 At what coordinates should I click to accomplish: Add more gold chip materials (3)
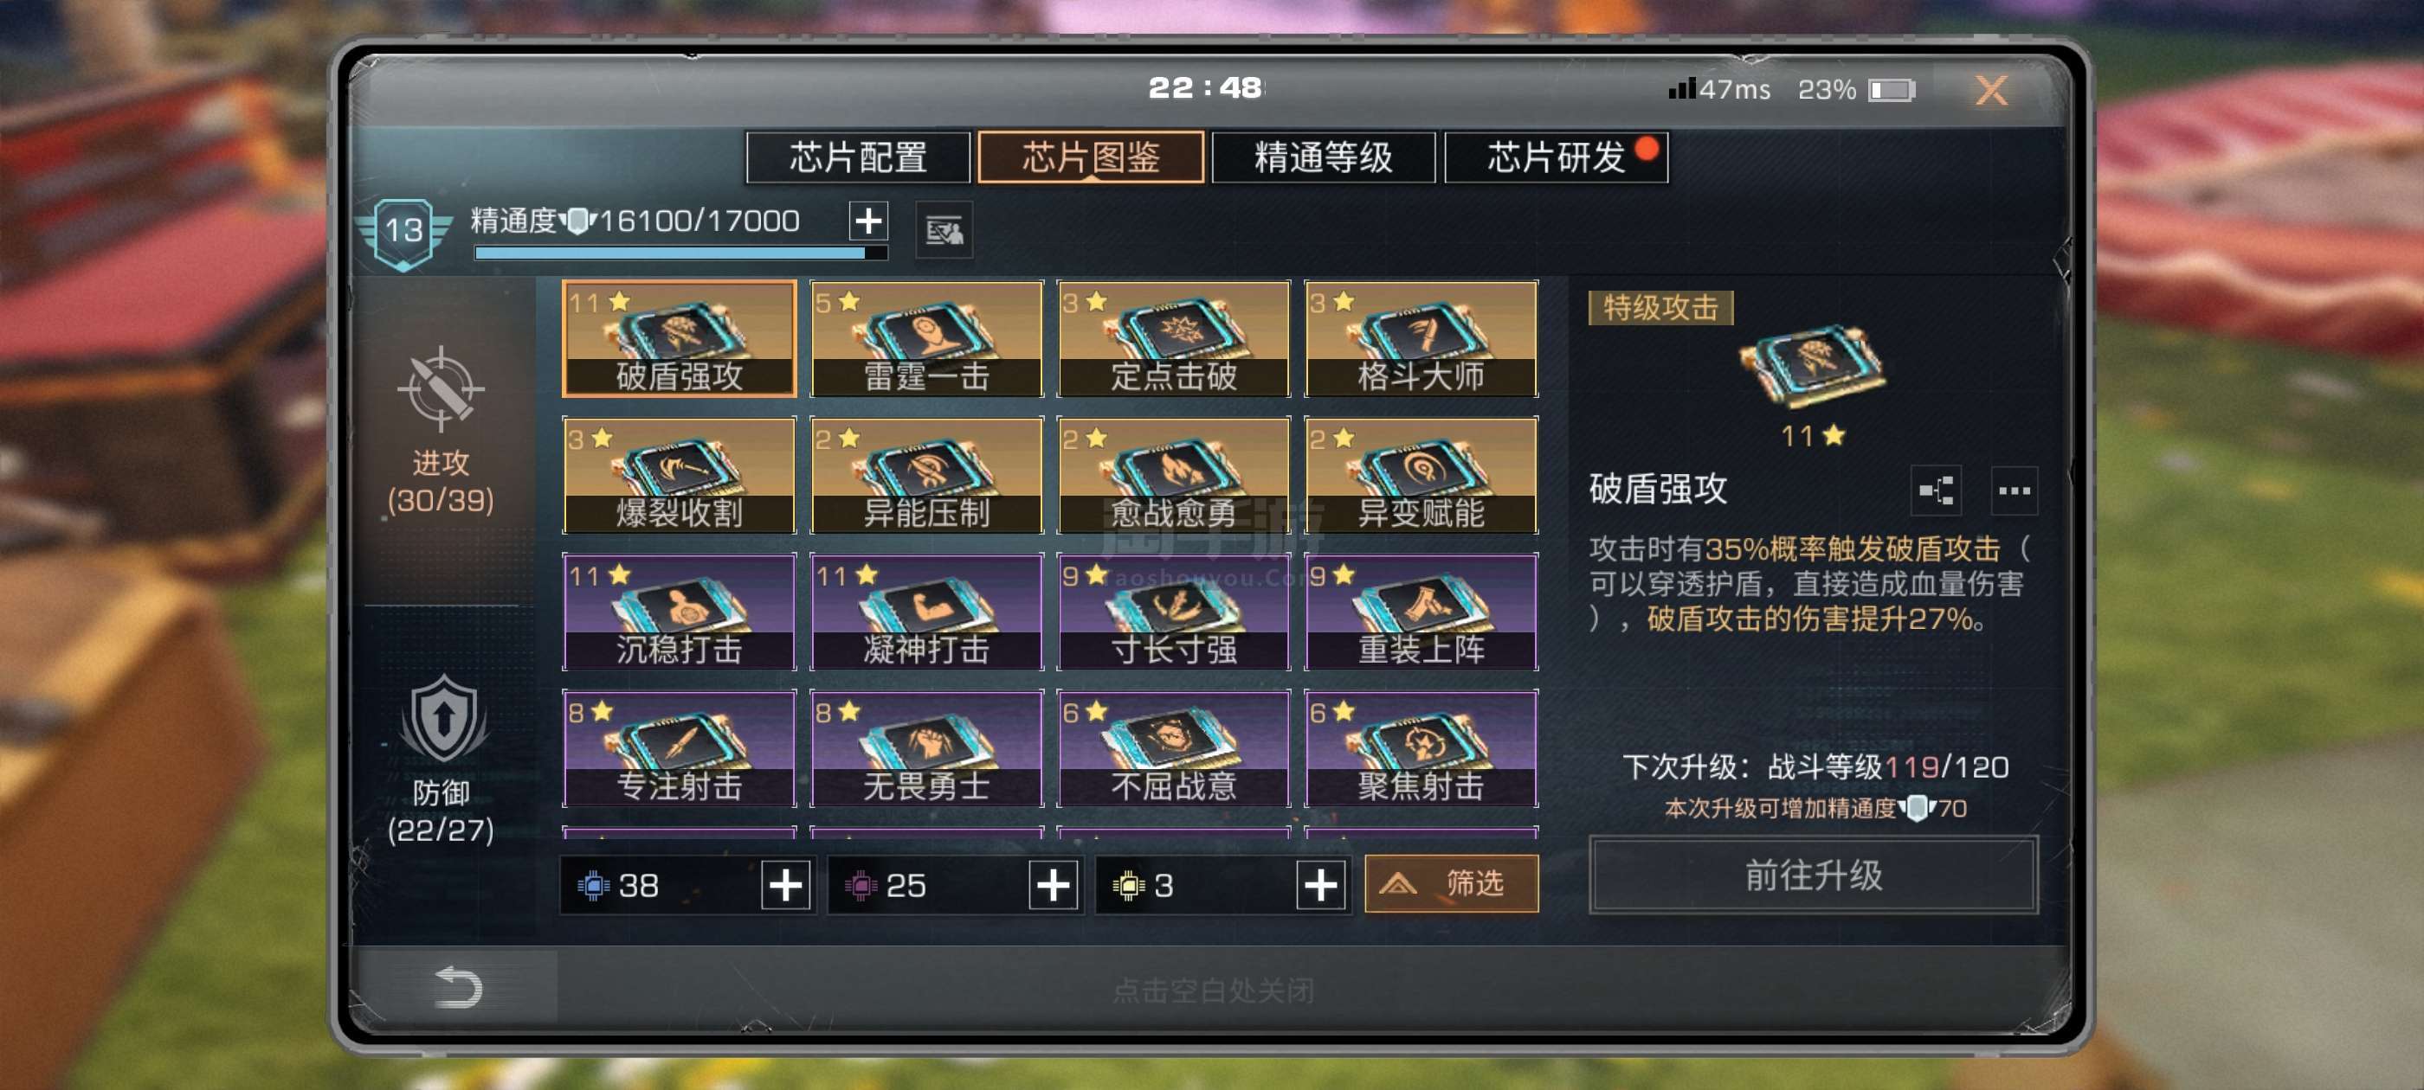1320,885
